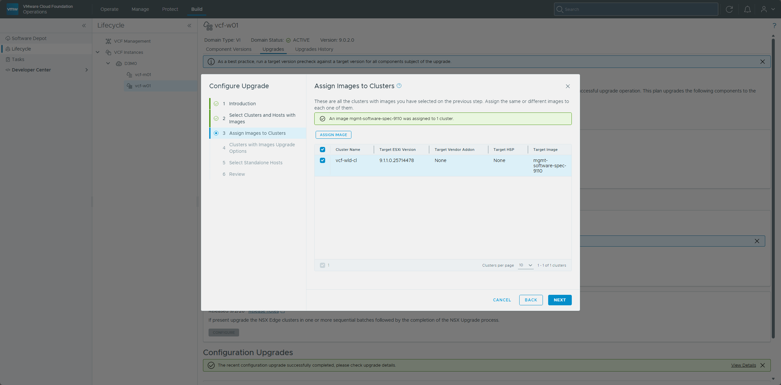Click into the Search field
The width and height of the screenshot is (781, 385).
(636, 9)
